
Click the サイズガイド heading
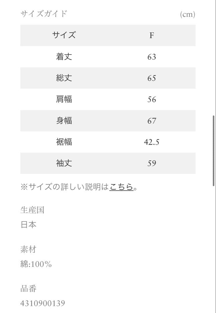pos(44,14)
